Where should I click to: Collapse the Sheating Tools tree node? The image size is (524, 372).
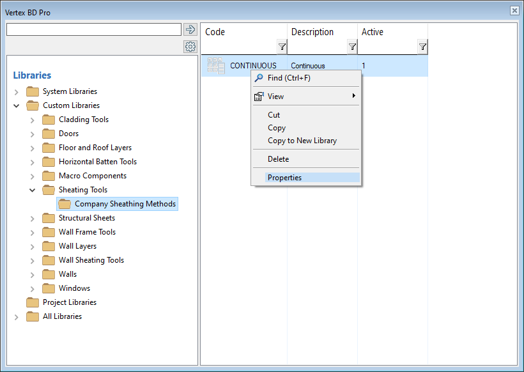33,190
